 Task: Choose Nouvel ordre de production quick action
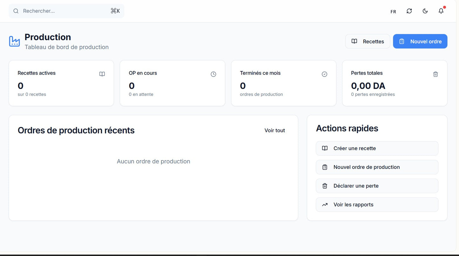pyautogui.click(x=377, y=167)
